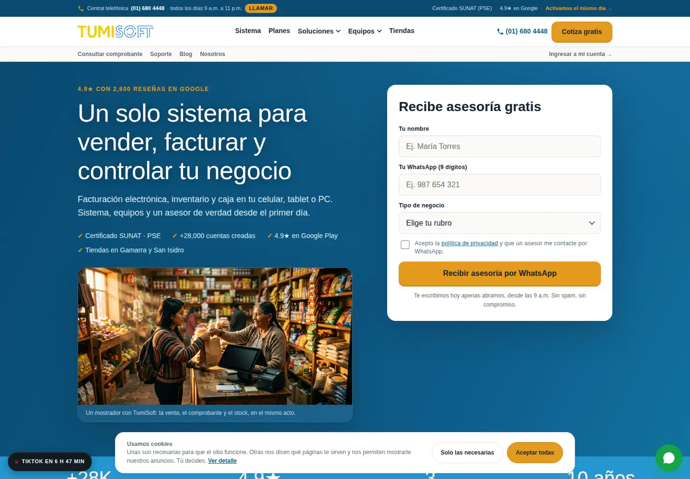
Task: Open the Planes menu item
Action: [279, 31]
